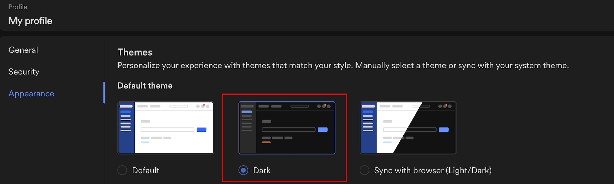Click the Sync with browser preview thumbnail
Viewport: 614px width, 184px height.
(x=408, y=128)
